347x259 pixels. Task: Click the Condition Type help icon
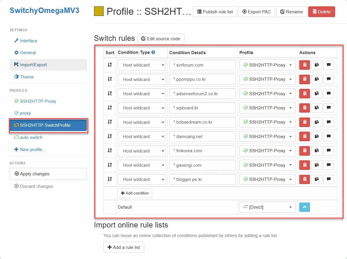pos(153,52)
